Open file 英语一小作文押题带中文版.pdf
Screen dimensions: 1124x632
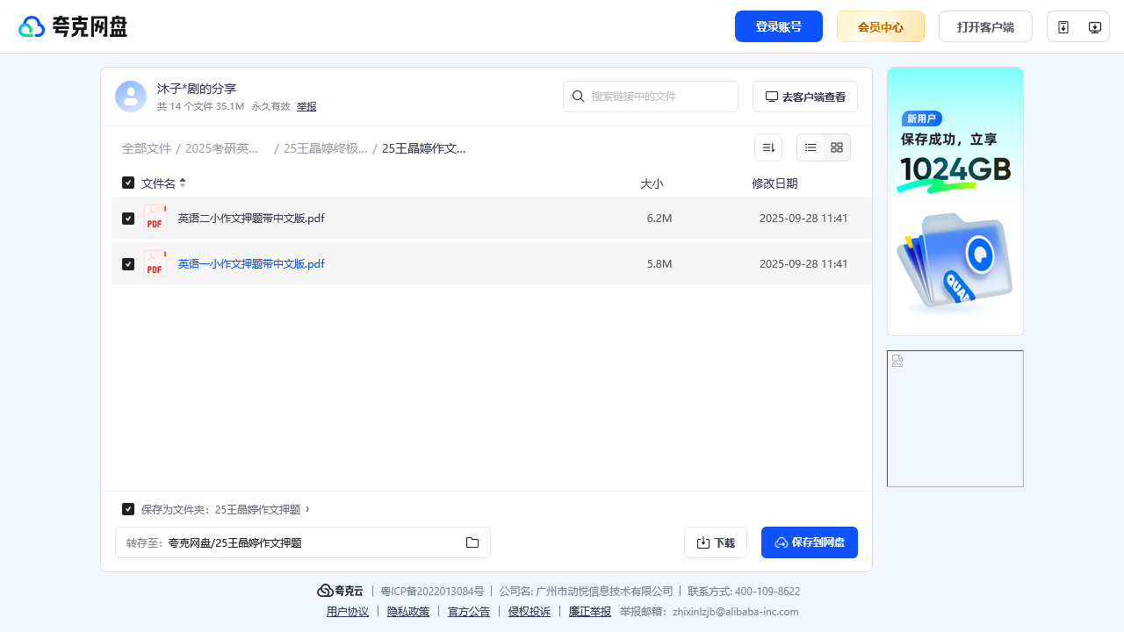[251, 264]
